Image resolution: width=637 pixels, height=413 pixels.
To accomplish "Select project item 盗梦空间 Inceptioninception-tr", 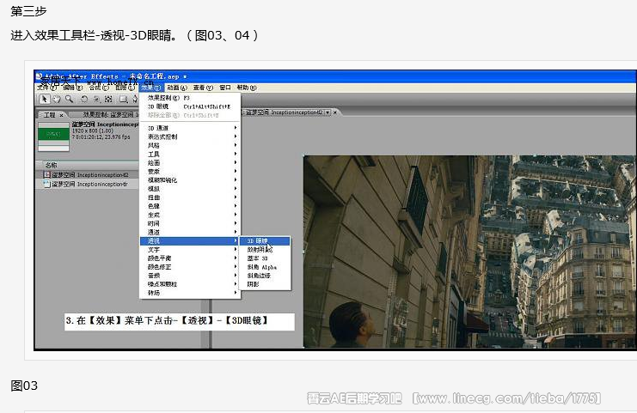I will point(89,185).
